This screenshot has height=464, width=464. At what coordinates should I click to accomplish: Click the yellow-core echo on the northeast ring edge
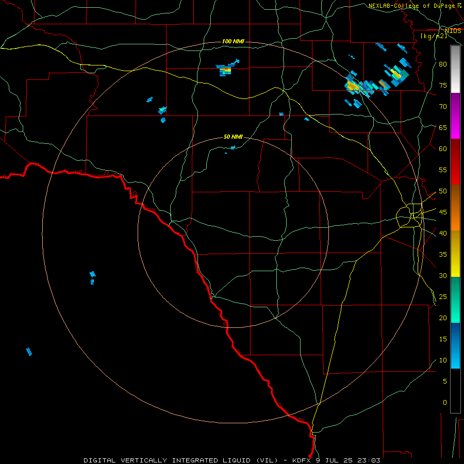click(353, 86)
